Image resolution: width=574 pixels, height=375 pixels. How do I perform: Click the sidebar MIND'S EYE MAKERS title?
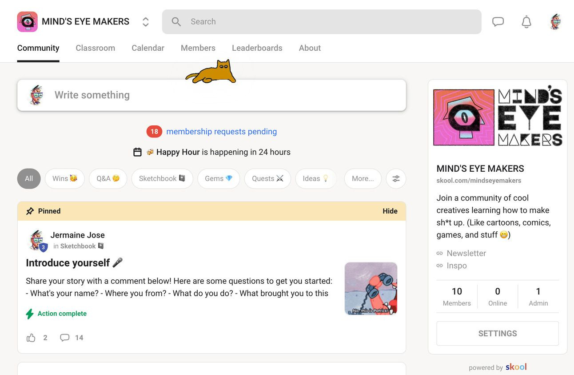[x=480, y=169]
